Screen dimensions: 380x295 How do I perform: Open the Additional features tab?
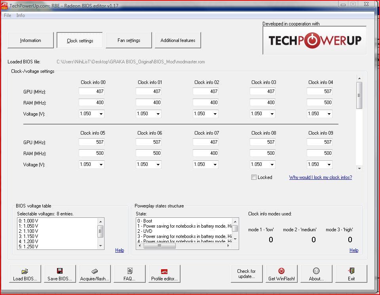[178, 40]
